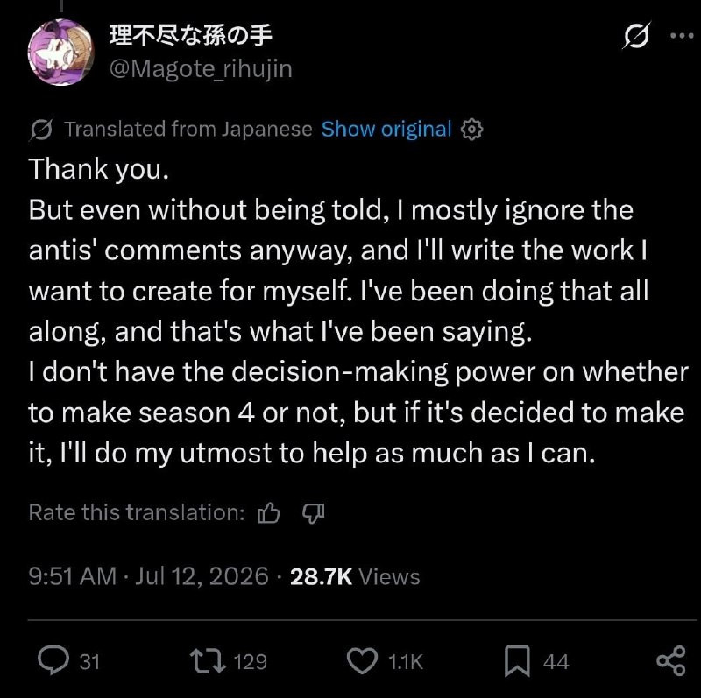Screen dimensions: 701x698
Task: Click the share icon
Action: (671, 660)
